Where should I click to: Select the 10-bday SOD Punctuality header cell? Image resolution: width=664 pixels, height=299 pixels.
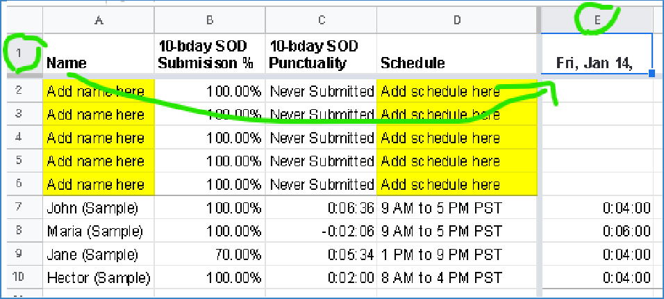pos(320,54)
